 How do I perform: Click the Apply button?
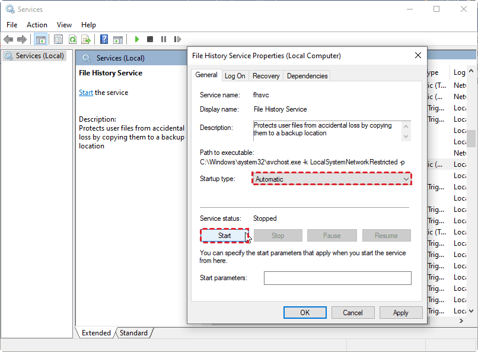[x=400, y=313]
